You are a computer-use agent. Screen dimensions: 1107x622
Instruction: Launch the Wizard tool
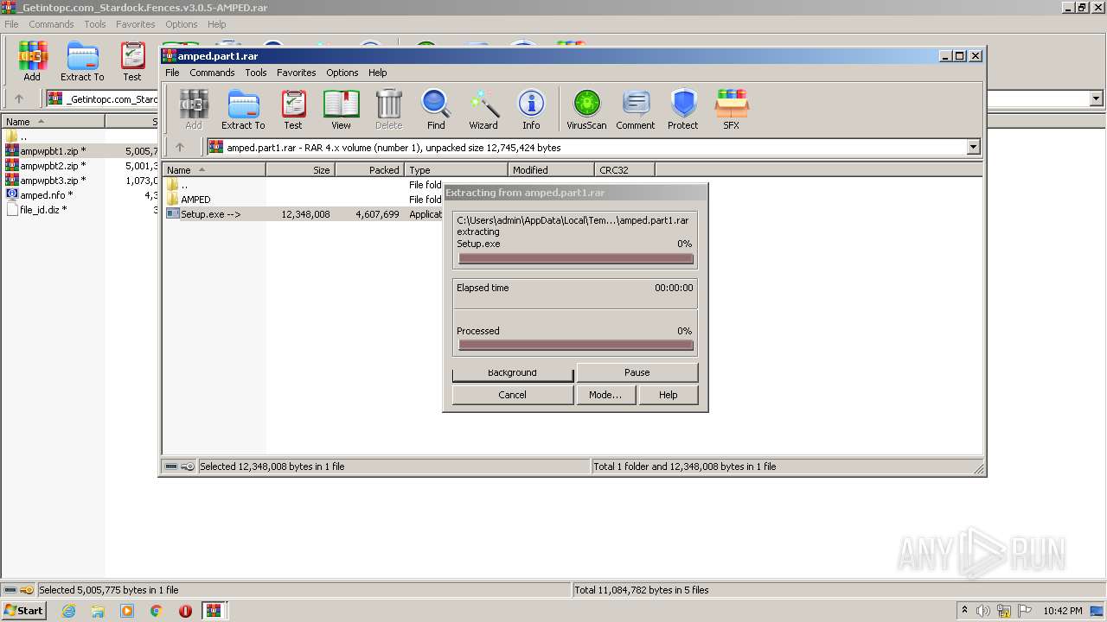click(x=483, y=110)
